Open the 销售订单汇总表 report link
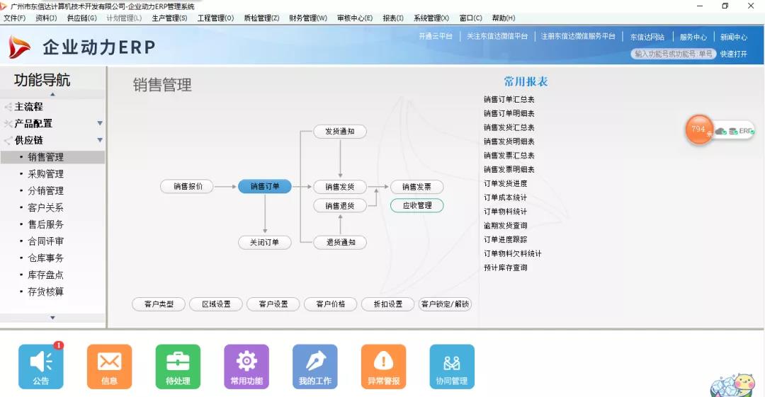Image resolution: width=765 pixels, height=397 pixels. click(509, 100)
